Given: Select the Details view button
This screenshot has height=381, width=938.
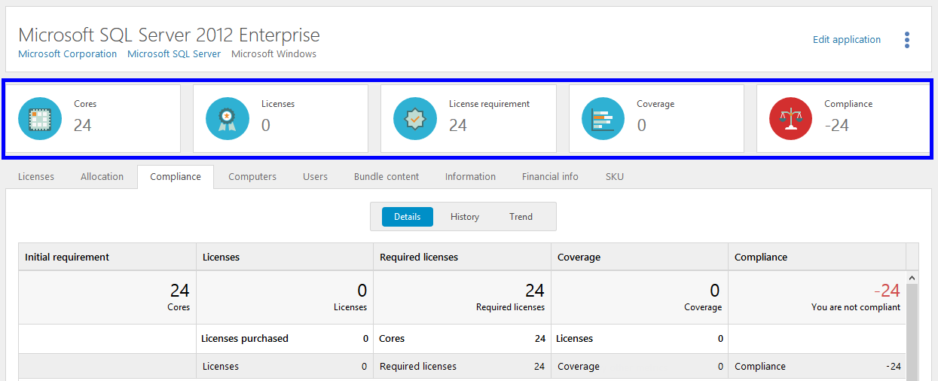Looking at the screenshot, I should tap(407, 217).
